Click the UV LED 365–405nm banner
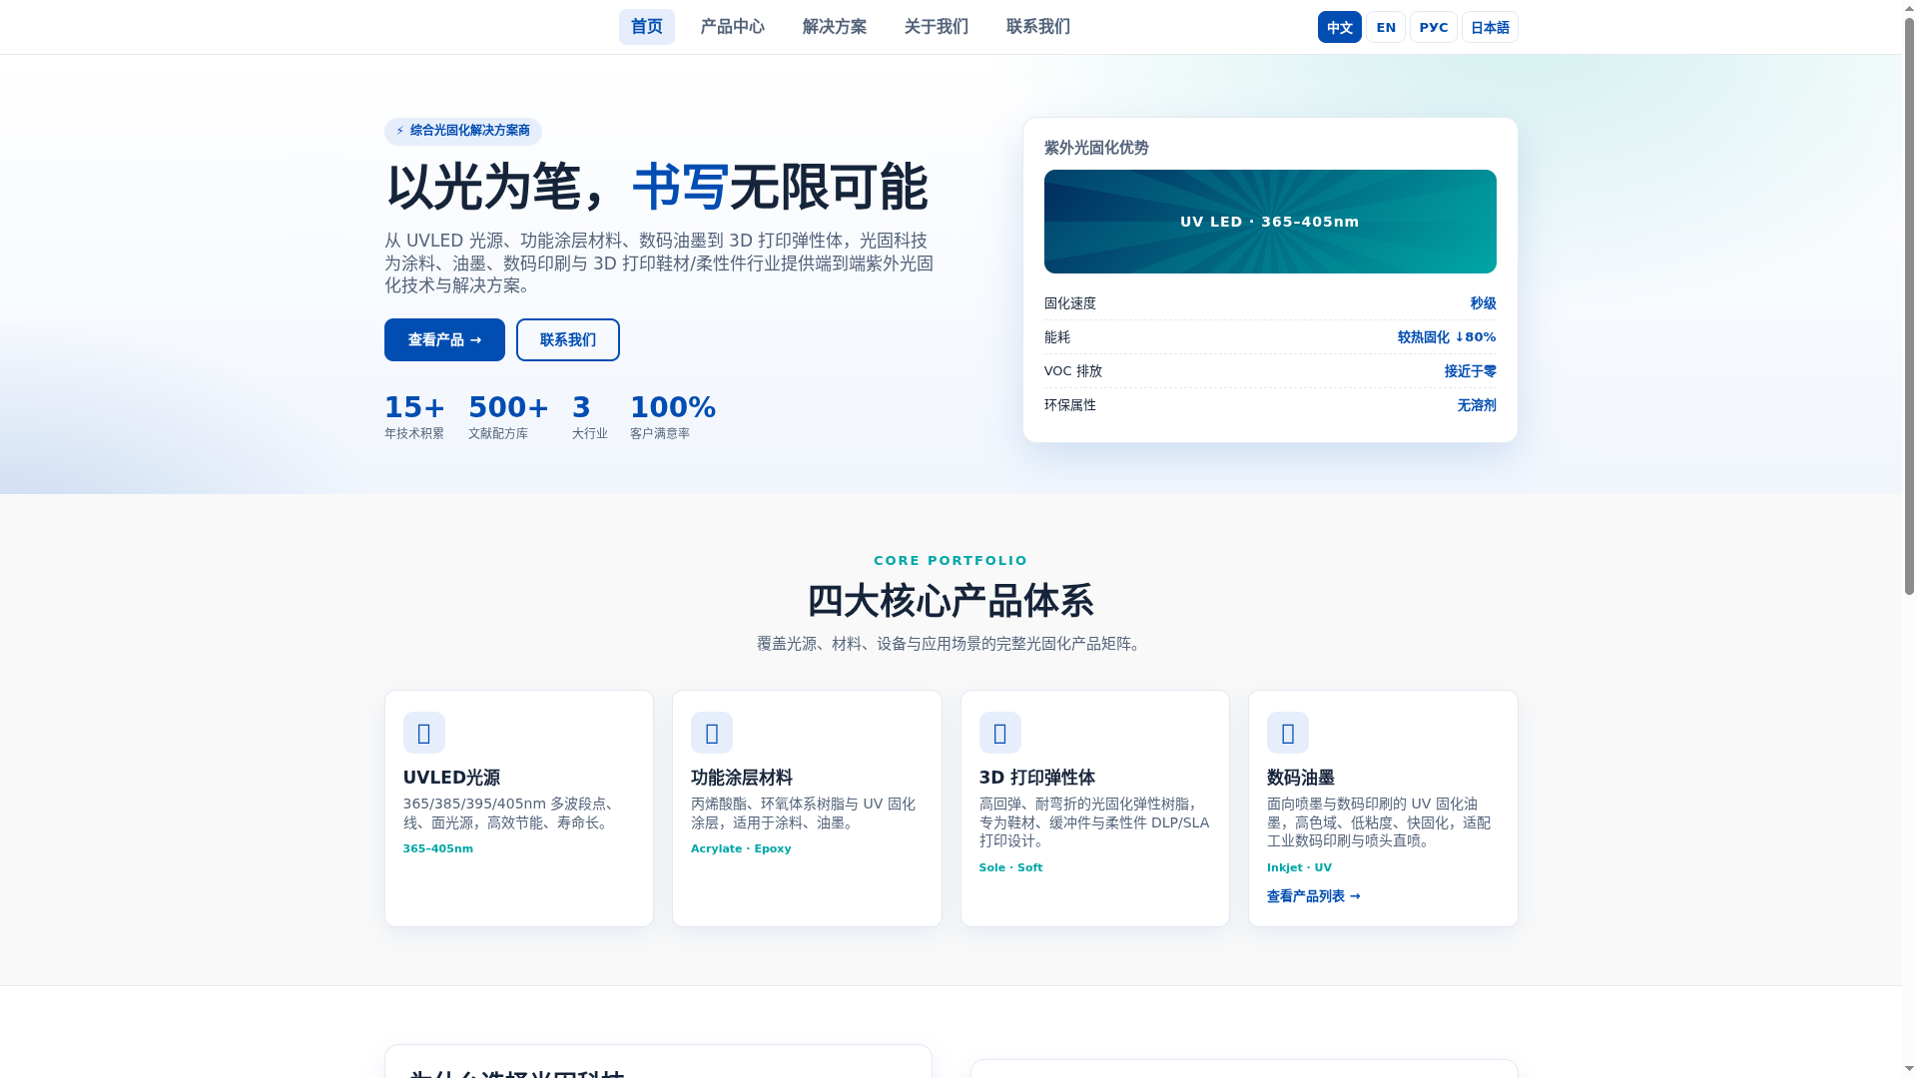Viewport: 1917px width, 1078px height. tap(1269, 222)
